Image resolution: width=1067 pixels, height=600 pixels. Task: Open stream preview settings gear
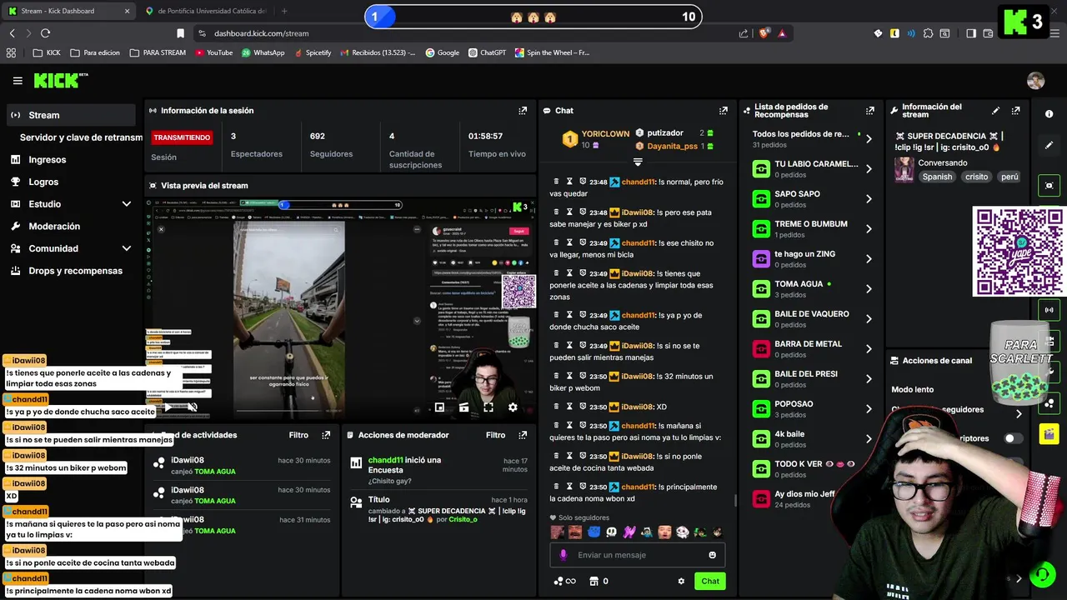tap(513, 407)
